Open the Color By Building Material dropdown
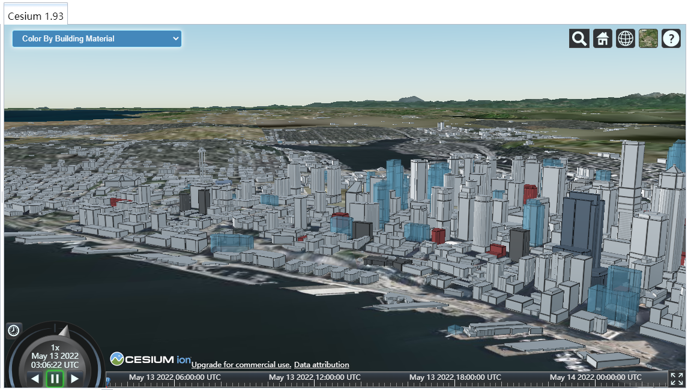The width and height of the screenshot is (688, 390). pyautogui.click(x=97, y=38)
